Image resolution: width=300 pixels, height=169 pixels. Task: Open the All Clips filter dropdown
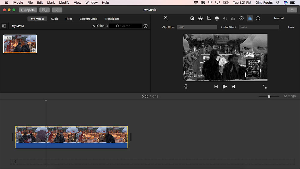click(100, 26)
